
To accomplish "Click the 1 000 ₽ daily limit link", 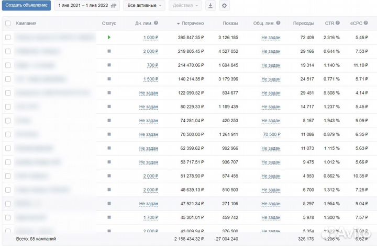I will click(150, 38).
